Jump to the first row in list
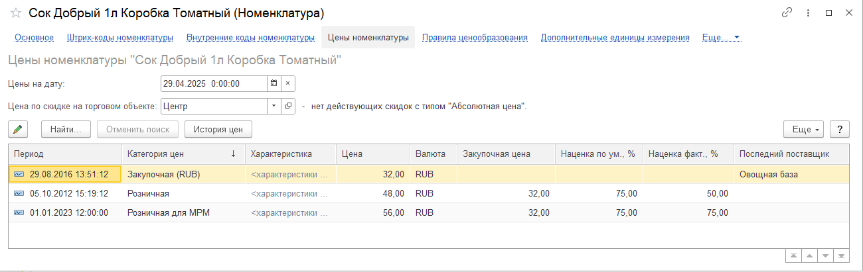 click(x=793, y=256)
